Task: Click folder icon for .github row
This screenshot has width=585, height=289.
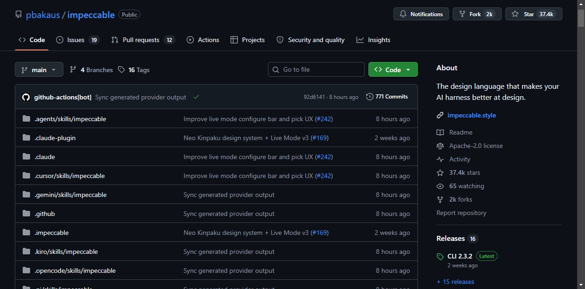Action: click(26, 214)
